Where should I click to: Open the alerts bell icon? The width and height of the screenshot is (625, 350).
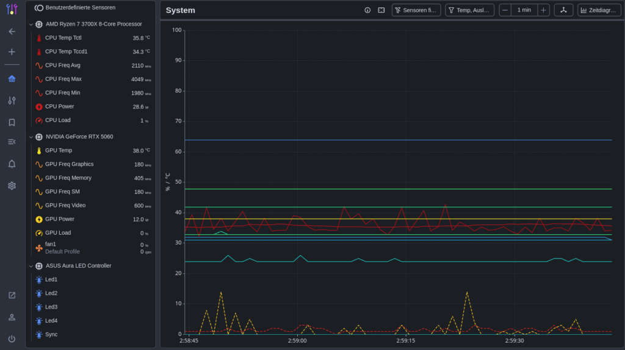tap(12, 164)
